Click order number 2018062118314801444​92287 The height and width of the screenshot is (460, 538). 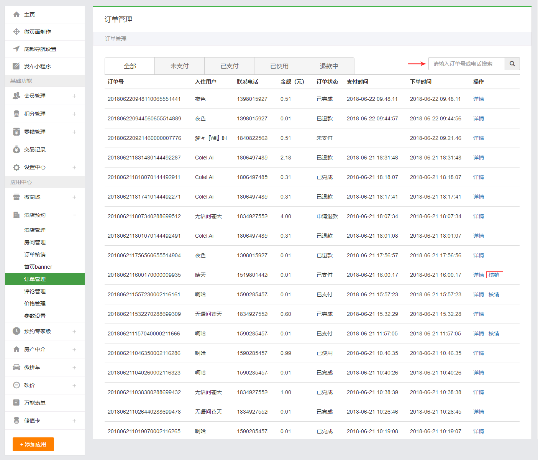[x=144, y=158]
